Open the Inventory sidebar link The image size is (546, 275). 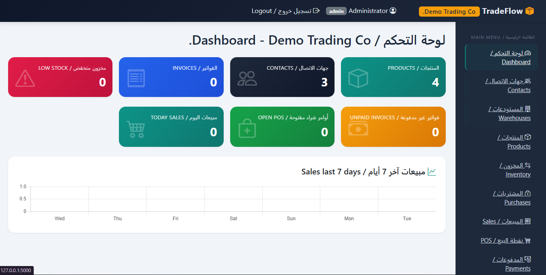click(501, 170)
